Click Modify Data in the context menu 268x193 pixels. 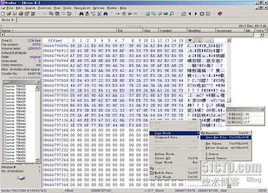174,173
